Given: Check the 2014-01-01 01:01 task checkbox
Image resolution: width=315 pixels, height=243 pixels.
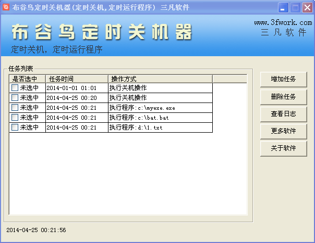Looking at the screenshot, I should 15,88.
